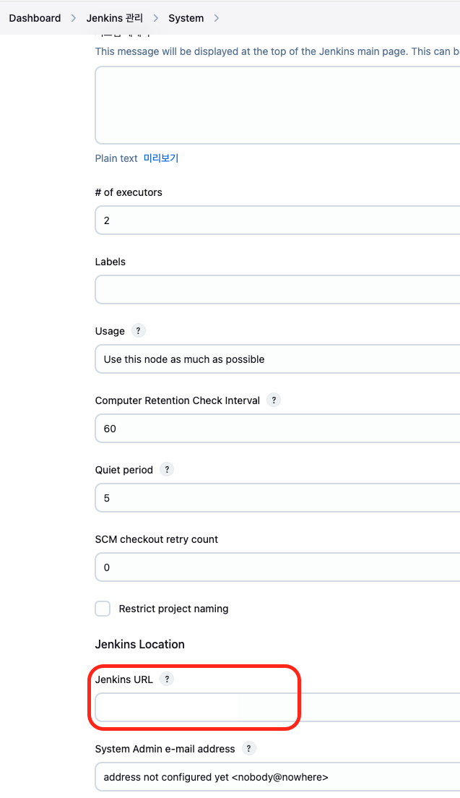Focus the system message text area
460x798 pixels.
pyautogui.click(x=277, y=105)
